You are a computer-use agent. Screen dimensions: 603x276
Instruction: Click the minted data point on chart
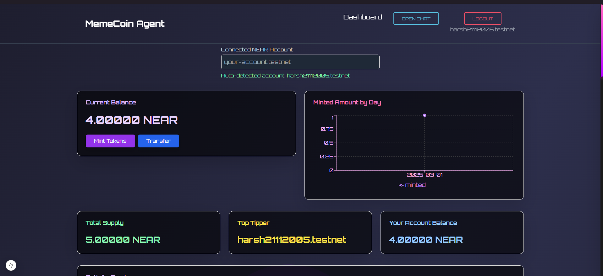click(x=425, y=115)
